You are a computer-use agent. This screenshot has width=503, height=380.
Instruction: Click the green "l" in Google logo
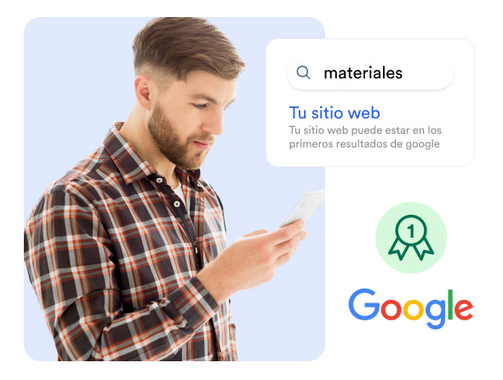(450, 304)
